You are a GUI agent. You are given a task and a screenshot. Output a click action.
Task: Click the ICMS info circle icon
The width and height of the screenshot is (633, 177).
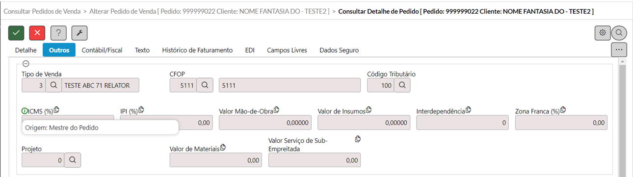point(25,111)
